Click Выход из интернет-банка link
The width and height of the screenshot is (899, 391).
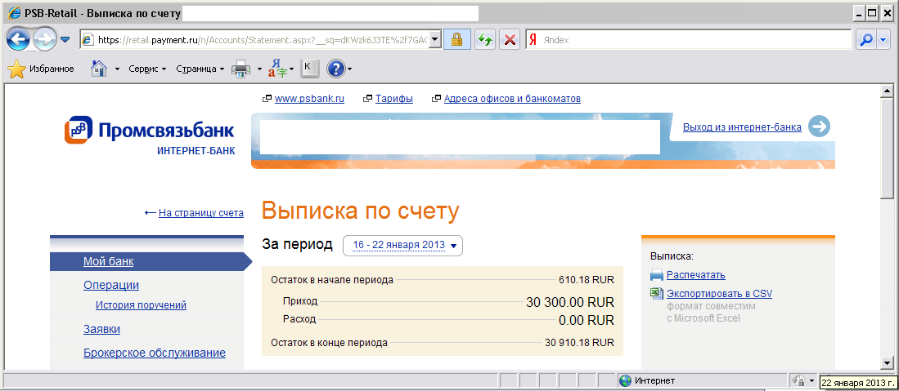pyautogui.click(x=742, y=127)
